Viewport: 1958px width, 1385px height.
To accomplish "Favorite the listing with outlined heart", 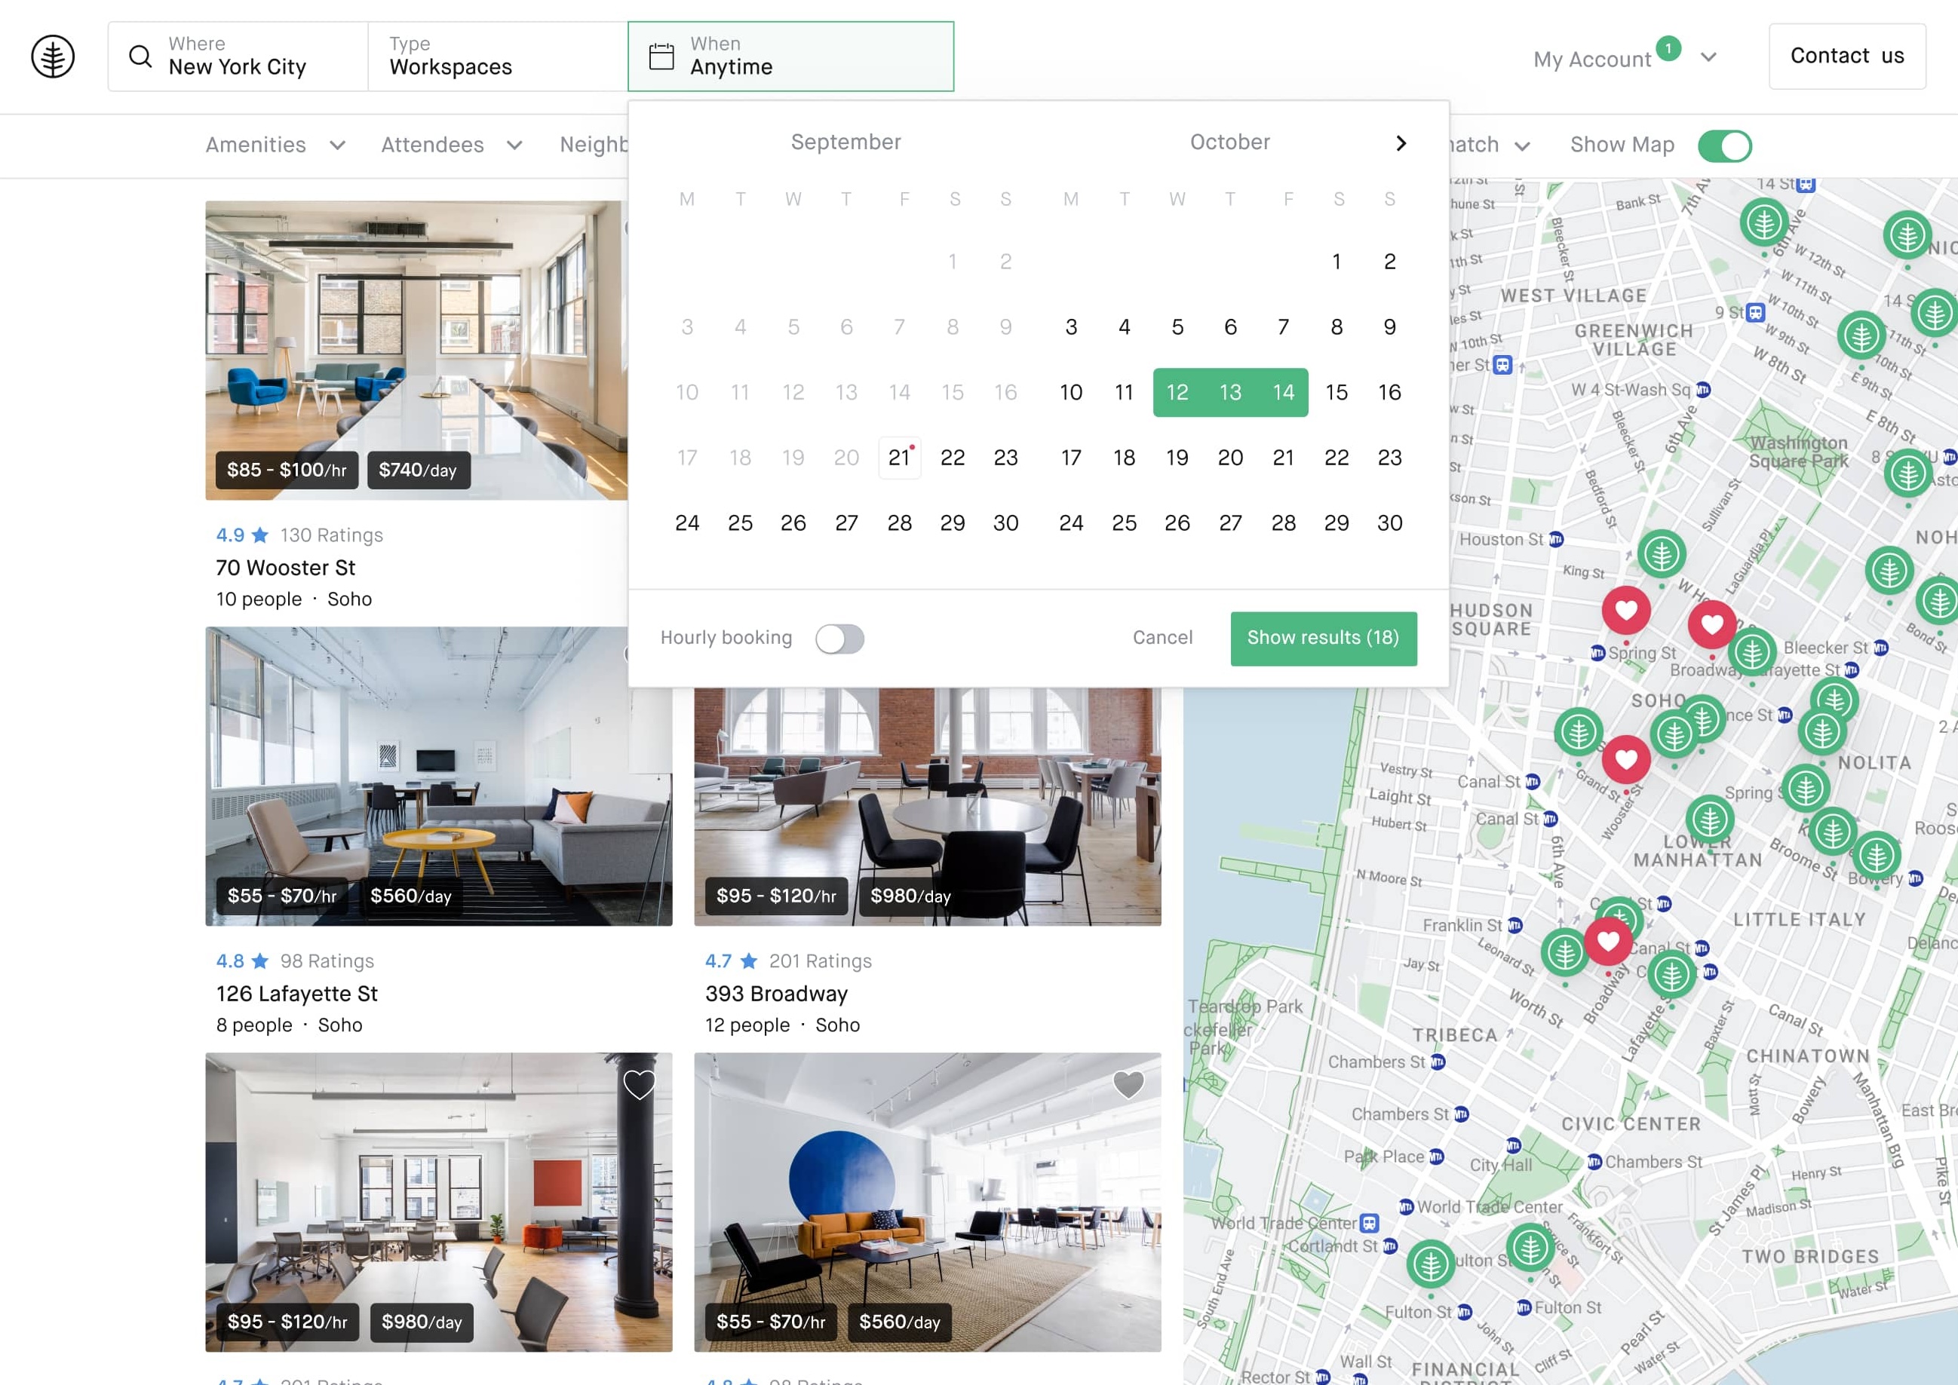I will click(639, 1085).
